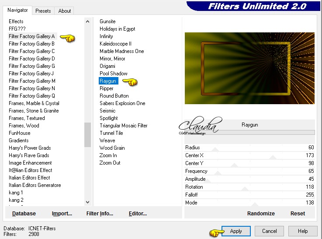The height and width of the screenshot is (239, 322).
Task: Select Filter Factory Gallery J
Action: click(31, 74)
